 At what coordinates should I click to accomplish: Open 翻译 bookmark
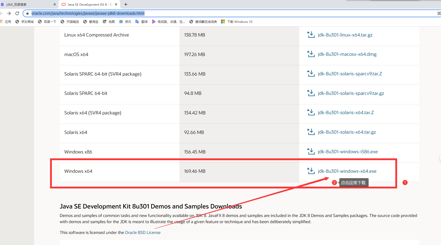pos(142,22)
